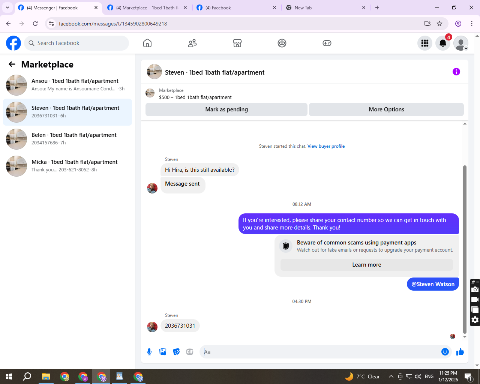Viewport: 480px width, 384px height.
Task: Open tab search dropdown arrow
Action: click(7, 7)
